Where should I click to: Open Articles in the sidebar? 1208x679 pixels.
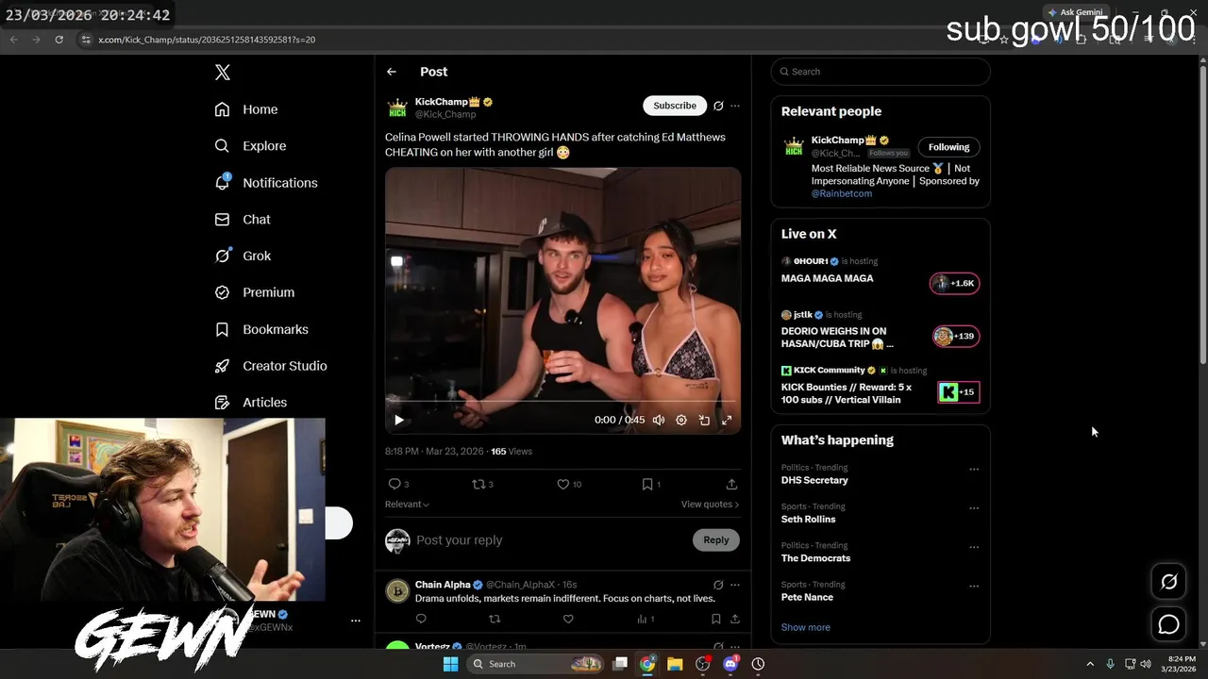[x=251, y=403]
